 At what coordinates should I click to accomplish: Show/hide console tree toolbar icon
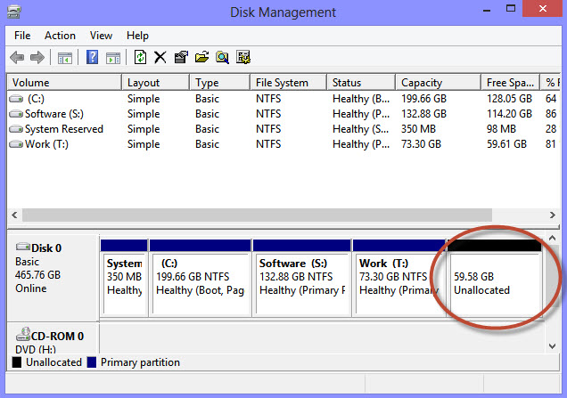pyautogui.click(x=65, y=57)
